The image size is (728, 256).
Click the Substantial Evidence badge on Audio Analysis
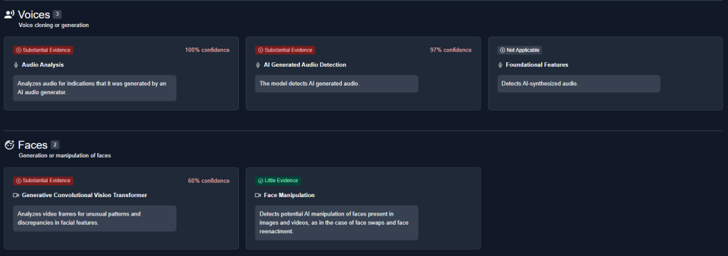coord(43,50)
